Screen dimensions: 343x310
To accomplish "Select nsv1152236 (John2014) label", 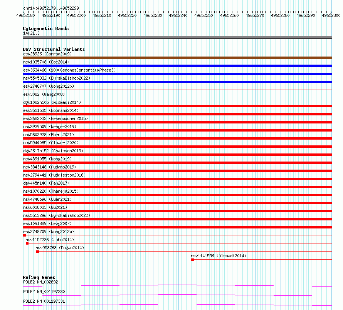I will click(50, 240).
